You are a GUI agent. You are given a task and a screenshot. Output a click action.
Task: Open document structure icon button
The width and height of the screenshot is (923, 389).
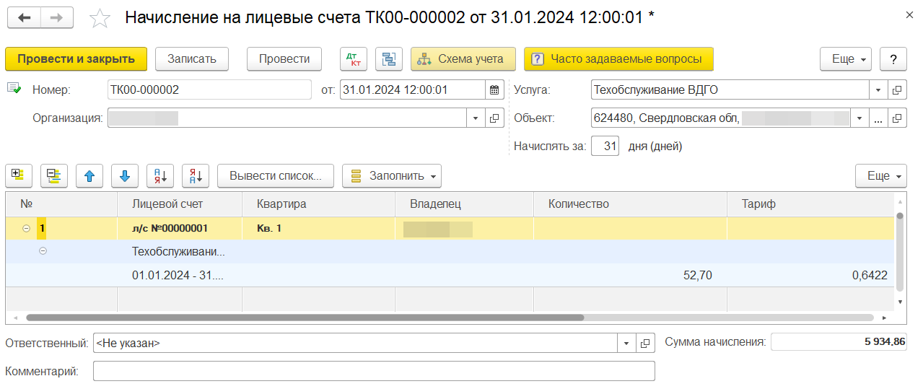389,59
